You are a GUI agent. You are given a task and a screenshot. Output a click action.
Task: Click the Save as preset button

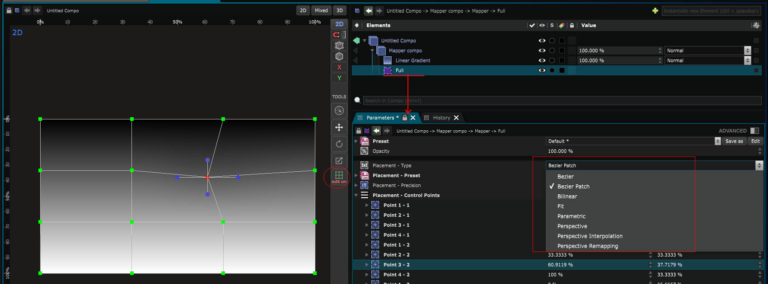point(734,141)
